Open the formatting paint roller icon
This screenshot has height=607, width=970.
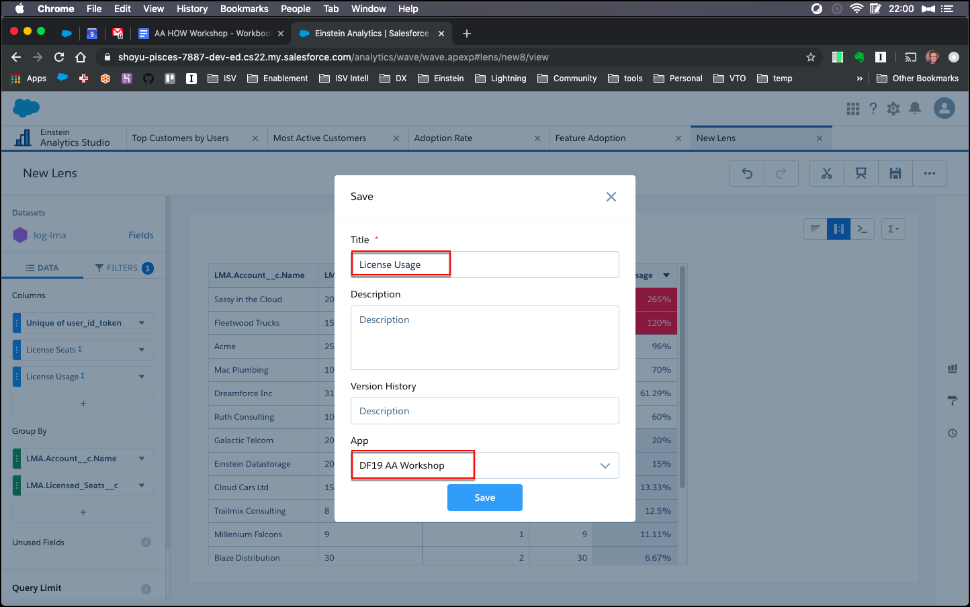[x=953, y=401]
